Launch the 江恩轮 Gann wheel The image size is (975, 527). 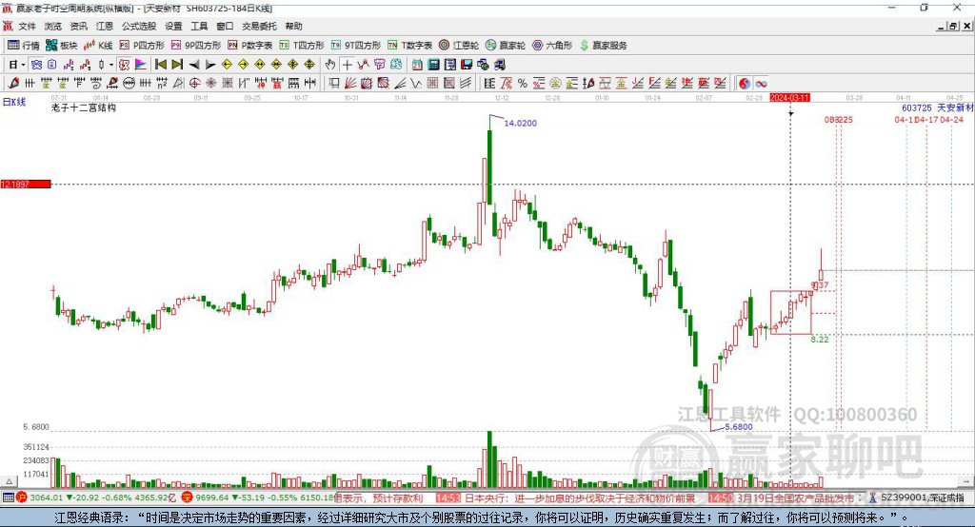[x=459, y=46]
